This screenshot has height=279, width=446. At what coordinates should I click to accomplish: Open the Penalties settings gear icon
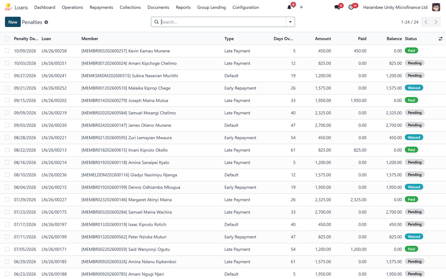point(46,22)
